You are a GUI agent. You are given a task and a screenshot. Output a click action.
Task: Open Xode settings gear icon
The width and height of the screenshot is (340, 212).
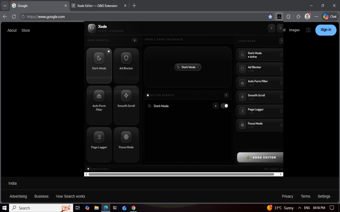280,28
